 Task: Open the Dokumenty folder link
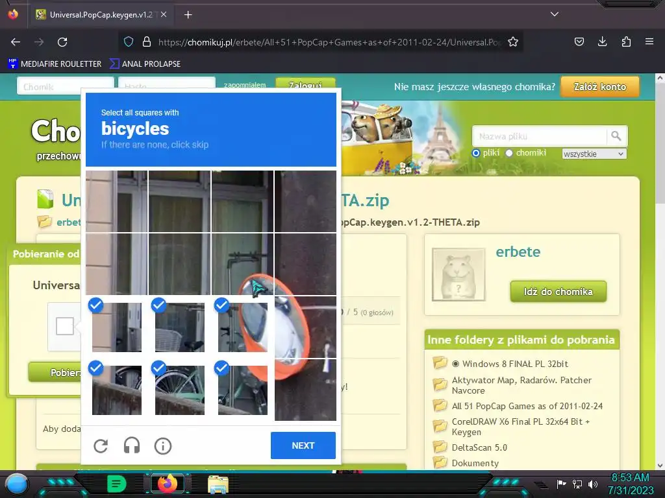[475, 463]
